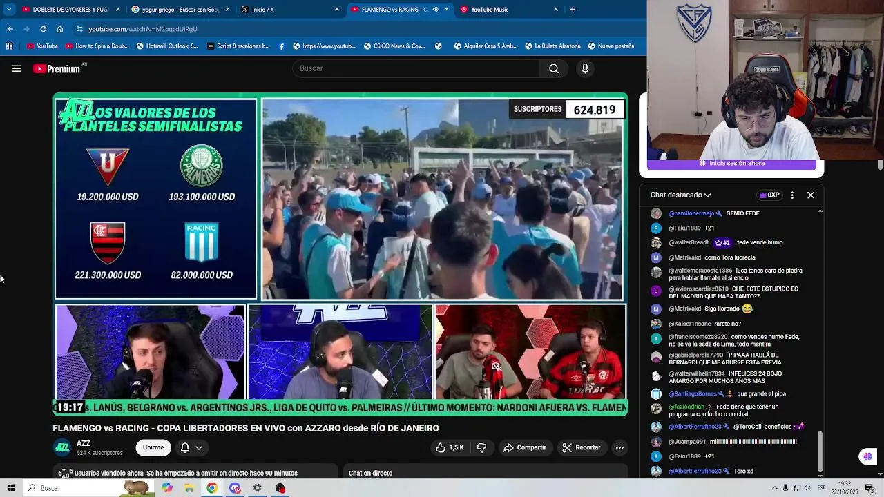Click the live stream video player
Viewport: 884px width, 497px height.
coord(340,254)
